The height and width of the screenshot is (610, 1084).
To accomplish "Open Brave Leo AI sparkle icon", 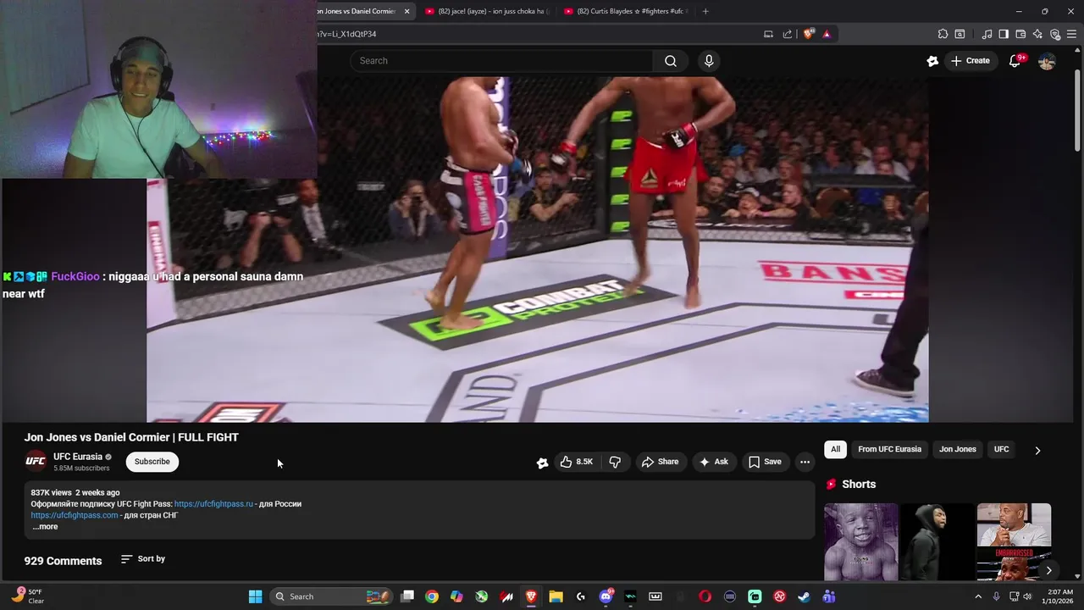I will point(1037,34).
